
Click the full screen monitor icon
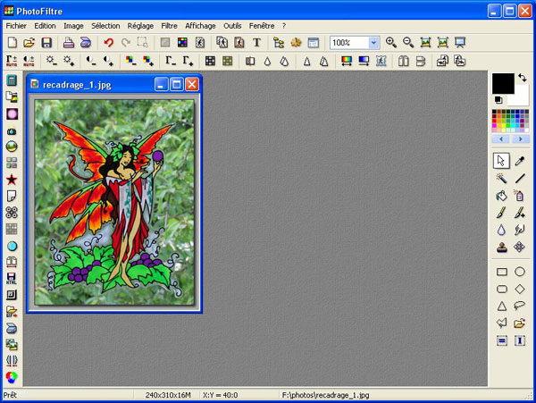click(460, 42)
